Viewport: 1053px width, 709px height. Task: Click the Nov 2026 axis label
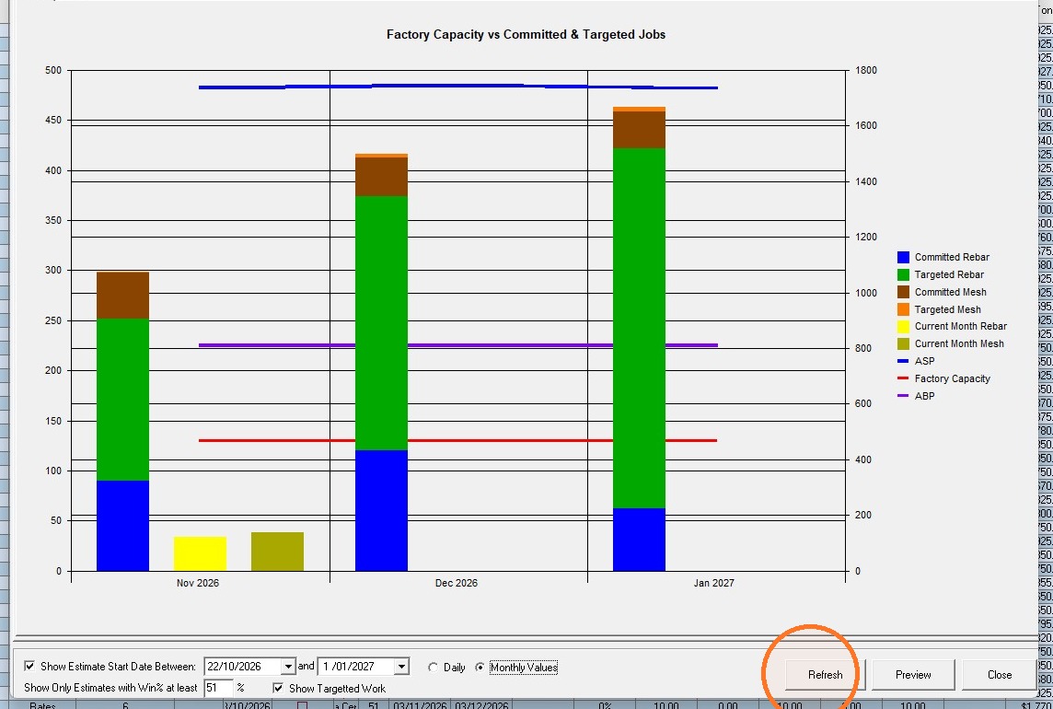click(197, 584)
